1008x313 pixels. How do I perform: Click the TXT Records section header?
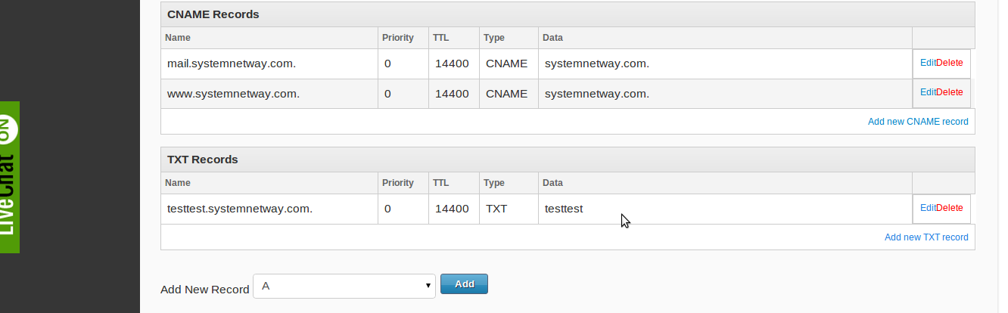click(x=202, y=160)
